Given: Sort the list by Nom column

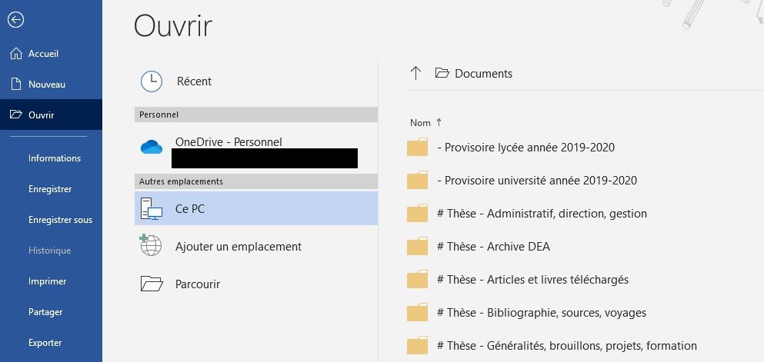Looking at the screenshot, I should 421,123.
